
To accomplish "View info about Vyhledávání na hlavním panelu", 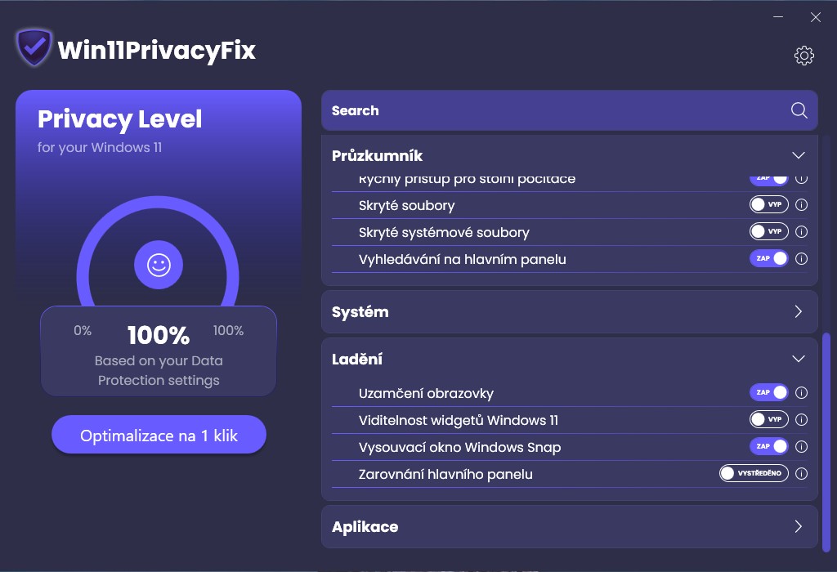I will (801, 259).
